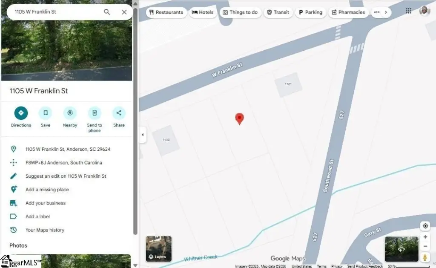Show more category chips with right chevron
This screenshot has width=436, height=268.
[x=386, y=12]
